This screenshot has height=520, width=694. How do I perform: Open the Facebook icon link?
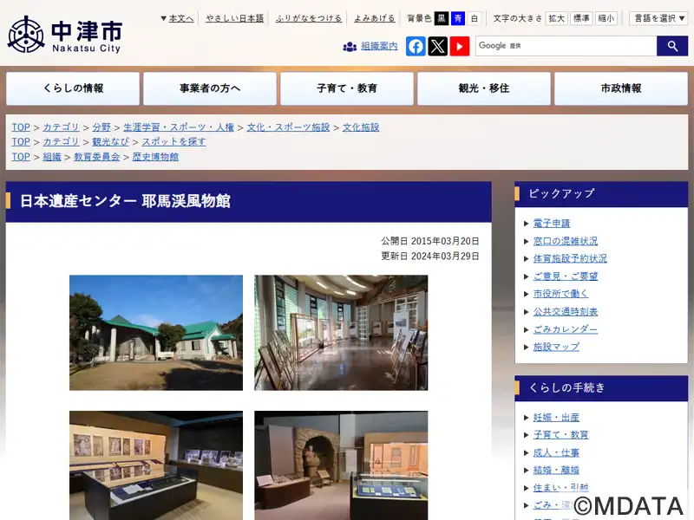coord(416,47)
